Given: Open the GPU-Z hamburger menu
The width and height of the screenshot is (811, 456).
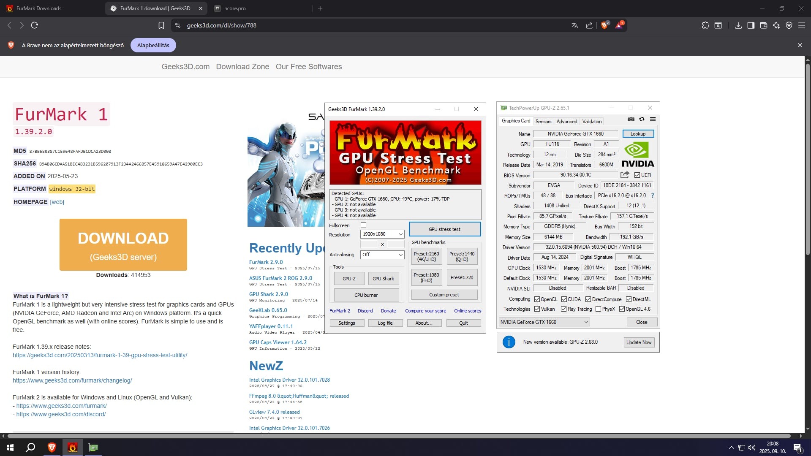Looking at the screenshot, I should coord(653,119).
